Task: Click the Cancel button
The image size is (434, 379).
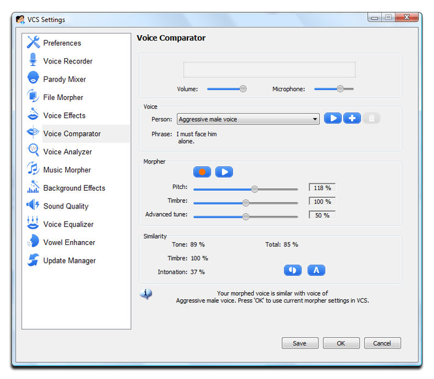Action: pyautogui.click(x=382, y=343)
